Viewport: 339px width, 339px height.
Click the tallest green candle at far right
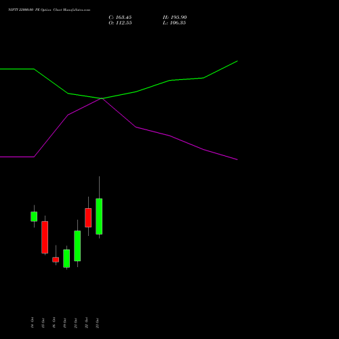pyautogui.click(x=99, y=216)
